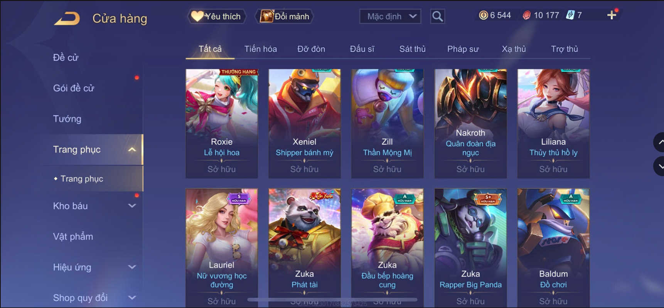Expand the Kho báu sidebar section
Image resolution: width=664 pixels, height=308 pixels.
[x=132, y=206]
